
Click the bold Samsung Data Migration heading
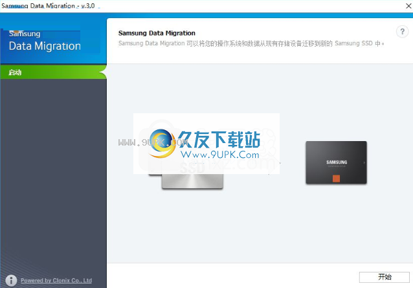pyautogui.click(x=157, y=33)
